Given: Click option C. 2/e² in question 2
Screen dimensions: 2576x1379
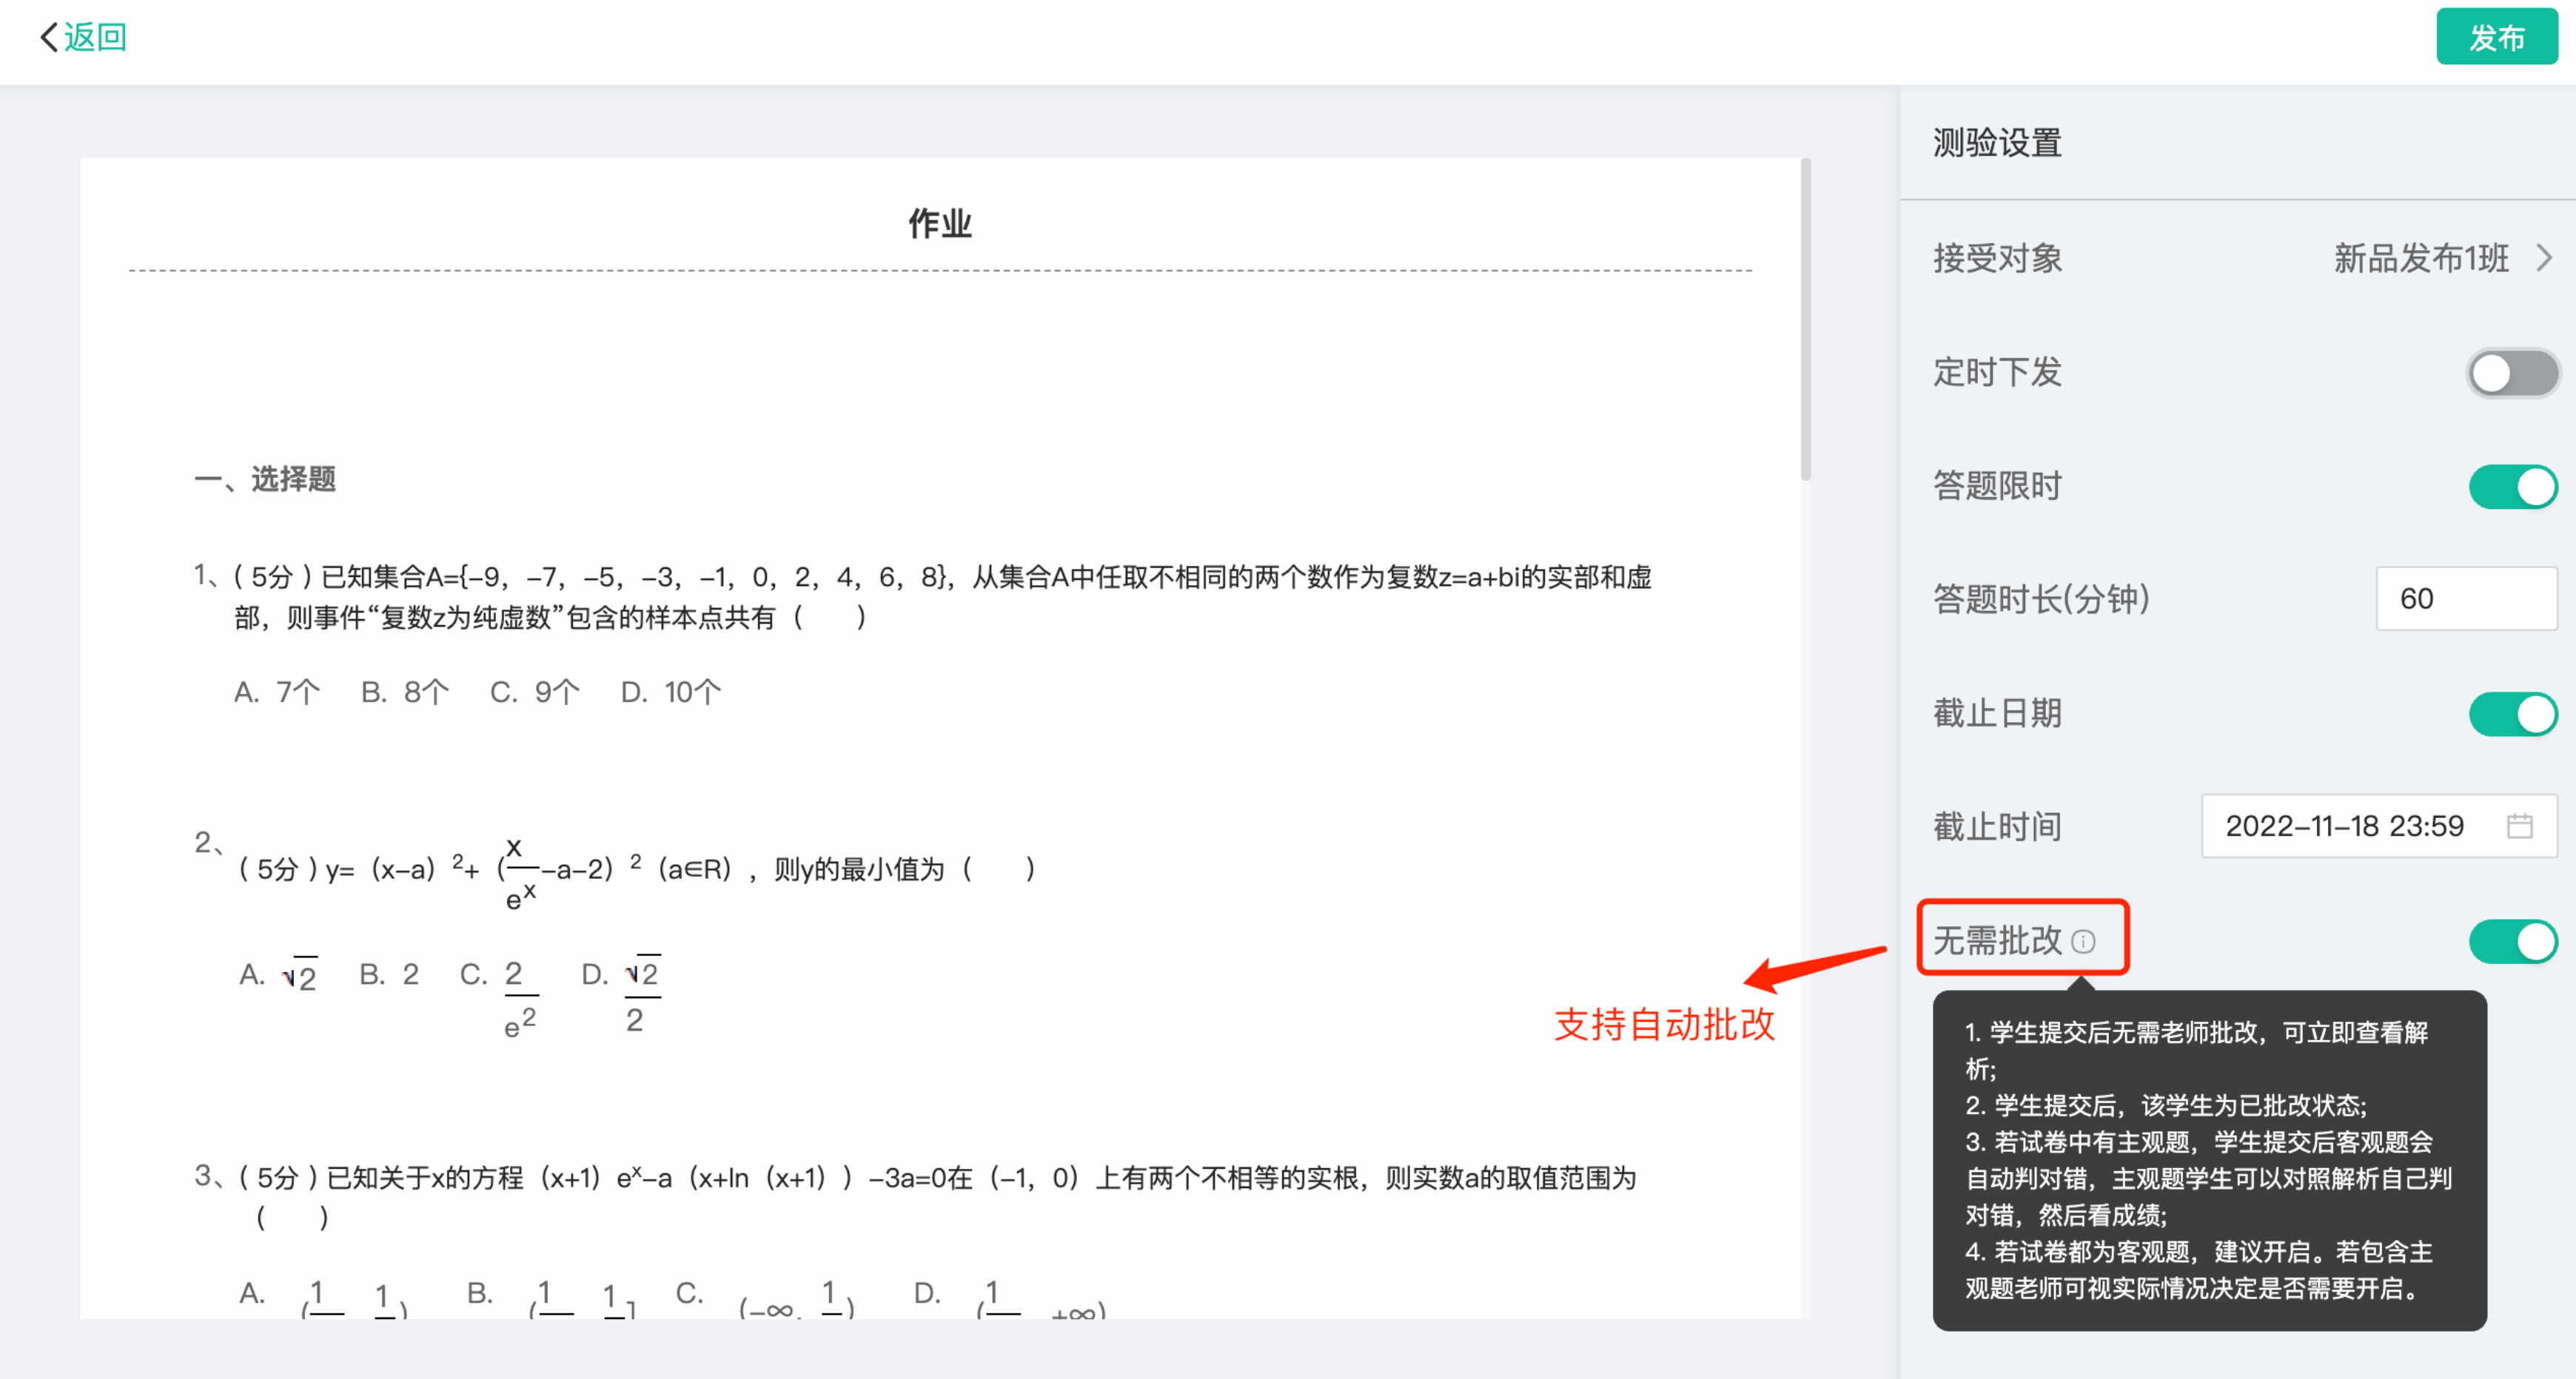Looking at the screenshot, I should [x=500, y=997].
